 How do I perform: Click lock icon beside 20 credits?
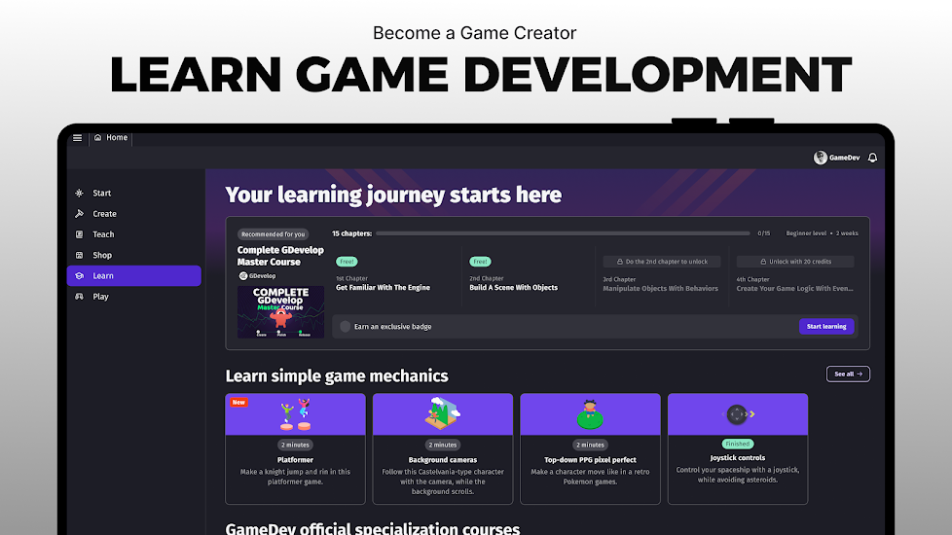pyautogui.click(x=763, y=262)
